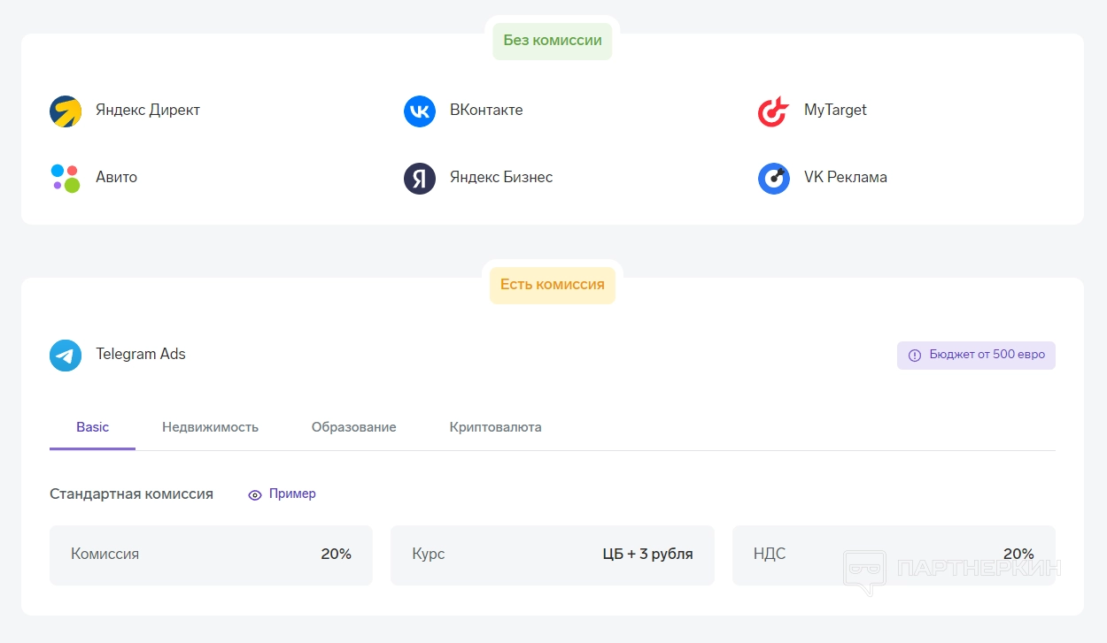This screenshot has height=643, width=1107.
Task: Click the eye icon beside Пример
Action: point(255,495)
